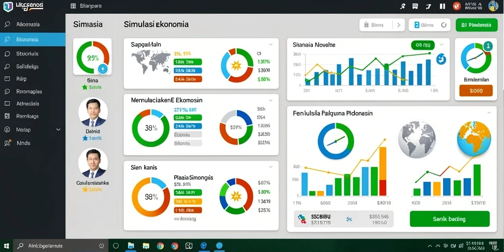This screenshot has width=504, height=252.
Task: Select the highlighted Bisnonaia sidebar item
Action: (32, 39)
